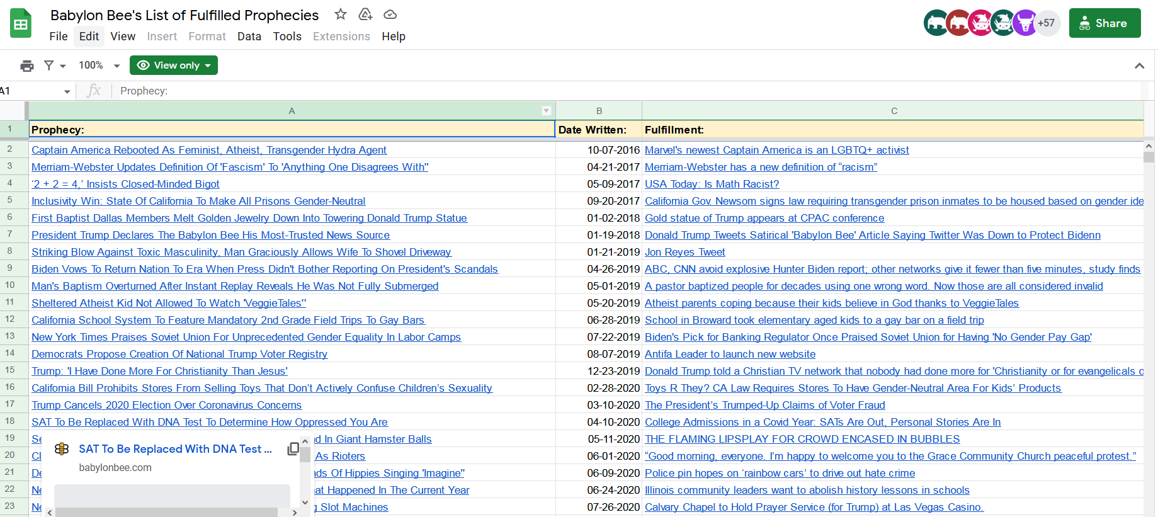Open the 100% zoom dropdown

99,65
